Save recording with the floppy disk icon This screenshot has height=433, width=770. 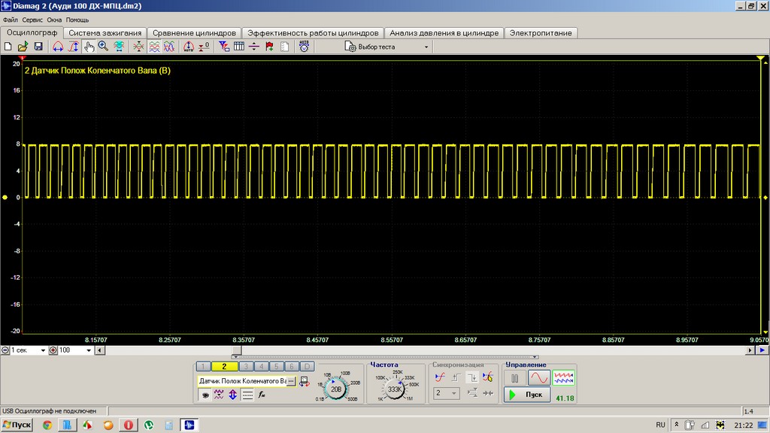tap(38, 47)
